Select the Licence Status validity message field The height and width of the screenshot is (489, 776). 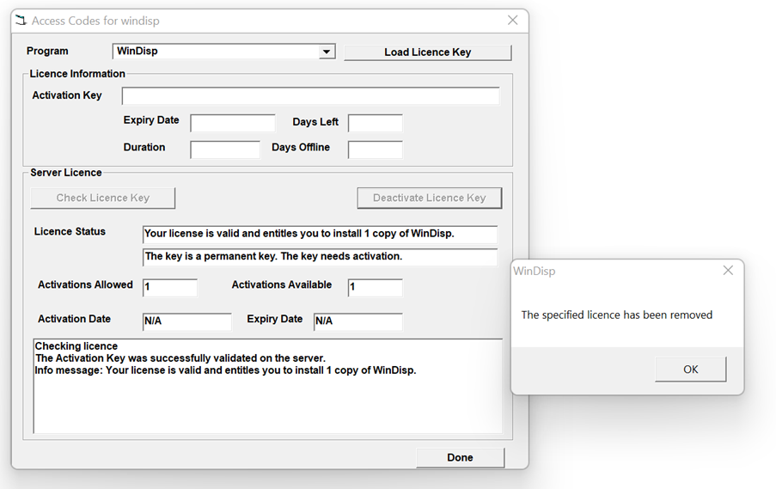[320, 235]
